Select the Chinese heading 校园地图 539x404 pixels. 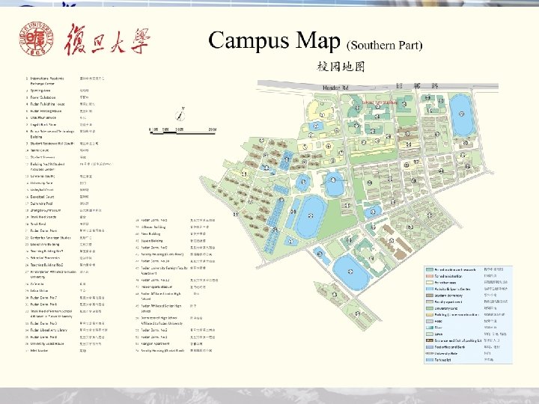click(x=341, y=67)
